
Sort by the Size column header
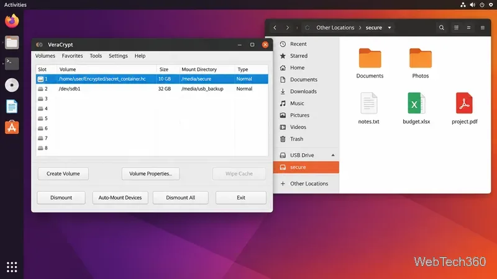tap(168, 69)
